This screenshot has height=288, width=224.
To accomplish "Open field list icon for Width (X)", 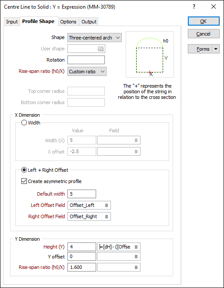I will tap(136, 141).
